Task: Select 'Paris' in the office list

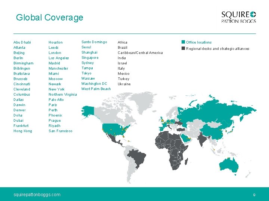Action: click(53, 105)
